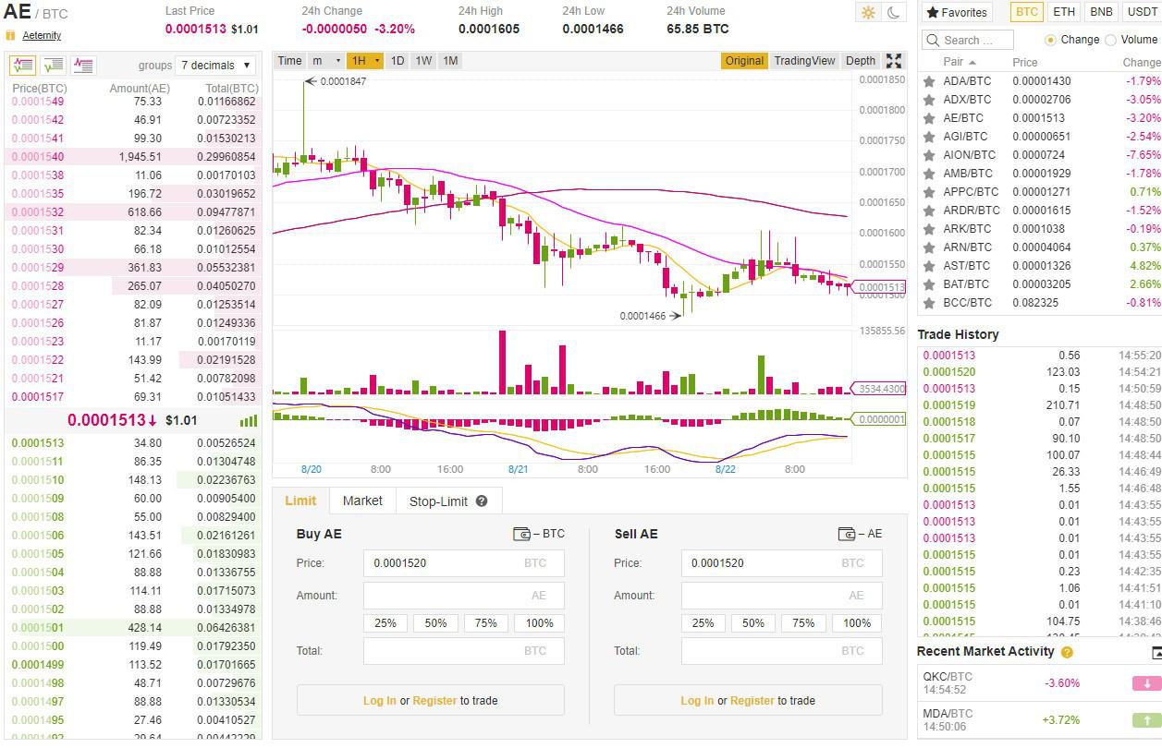Click the order book depth bars icon
The image size is (1162, 748).
[248, 420]
